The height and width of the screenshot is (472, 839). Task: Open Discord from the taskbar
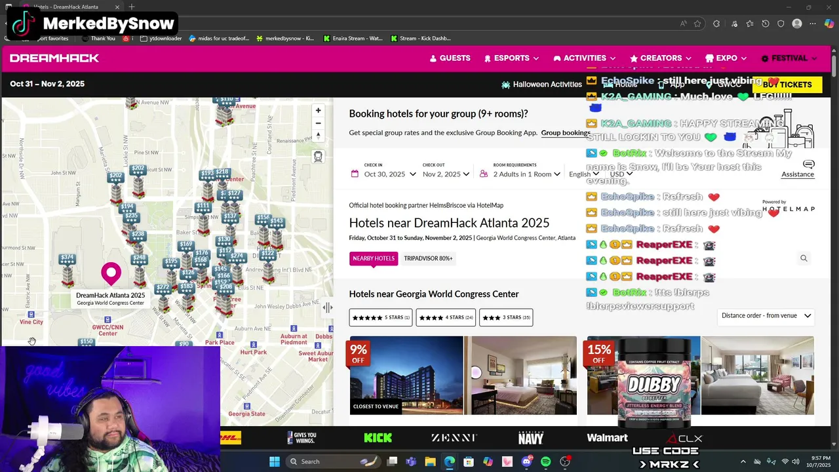pos(526,462)
